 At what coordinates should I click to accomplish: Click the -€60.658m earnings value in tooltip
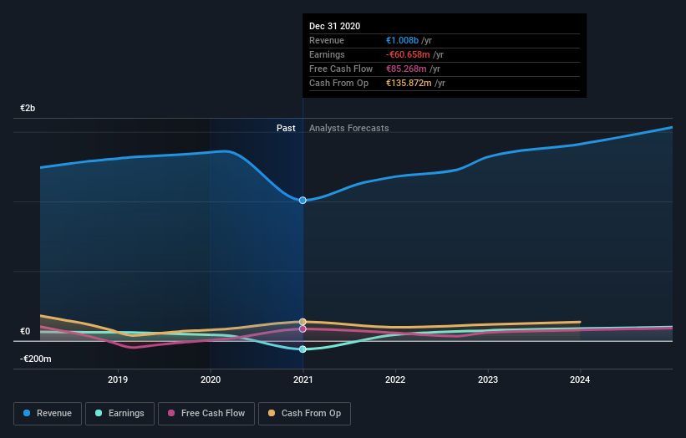pyautogui.click(x=408, y=54)
